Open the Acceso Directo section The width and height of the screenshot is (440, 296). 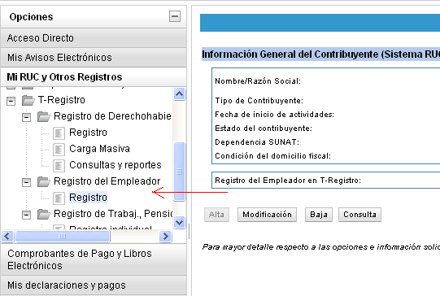(x=94, y=38)
